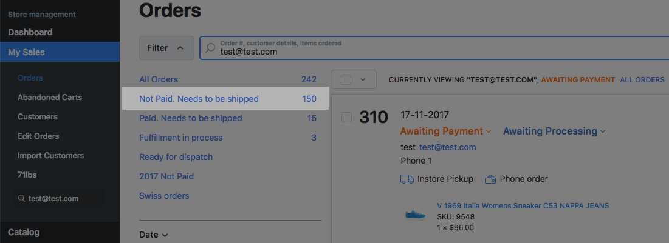Collapse the Filter button panel
The image size is (669, 243).
tap(166, 48)
